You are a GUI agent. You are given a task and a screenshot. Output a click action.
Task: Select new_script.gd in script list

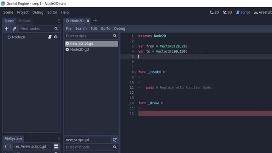pos(91,43)
